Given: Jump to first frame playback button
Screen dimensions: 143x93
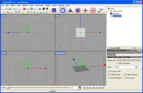Looking at the screenshot, I should 84,88.
